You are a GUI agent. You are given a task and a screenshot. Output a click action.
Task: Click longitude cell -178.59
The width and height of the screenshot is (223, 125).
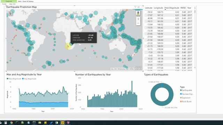click(160, 49)
